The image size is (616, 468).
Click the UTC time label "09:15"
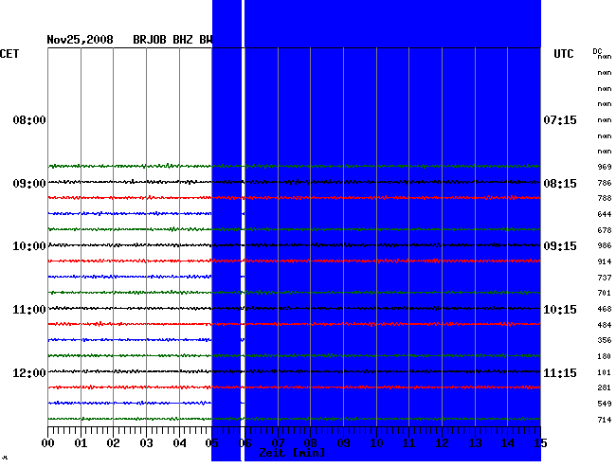(560, 246)
